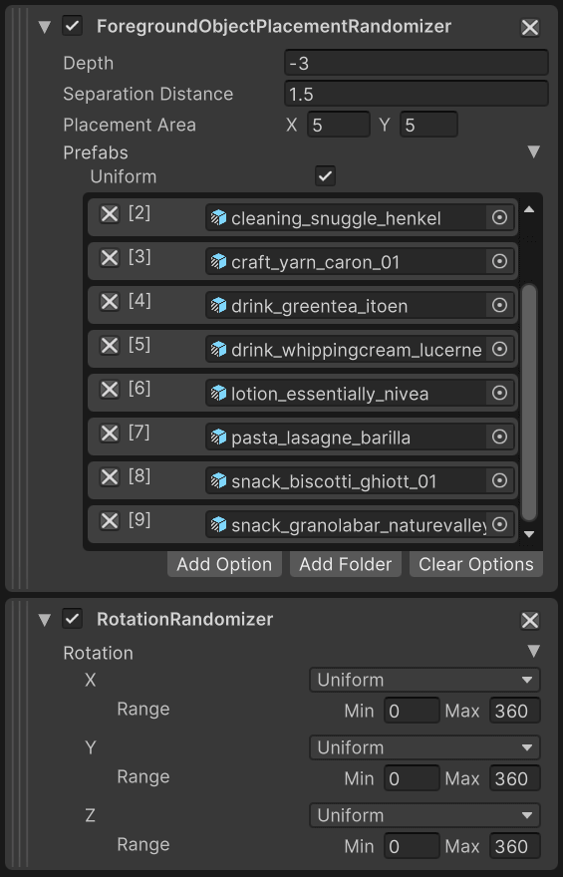Remove cleaning_snuggle_henkel entry with X icon
Image resolution: width=563 pixels, height=877 pixels.
tap(109, 213)
